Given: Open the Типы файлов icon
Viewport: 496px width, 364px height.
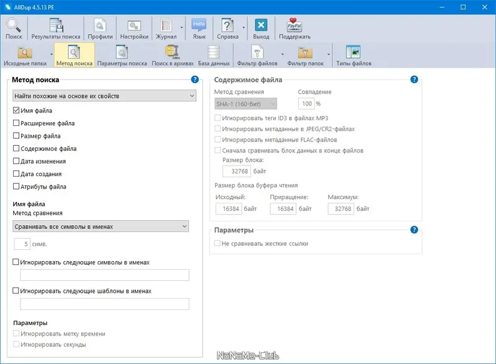Looking at the screenshot, I should point(353,52).
